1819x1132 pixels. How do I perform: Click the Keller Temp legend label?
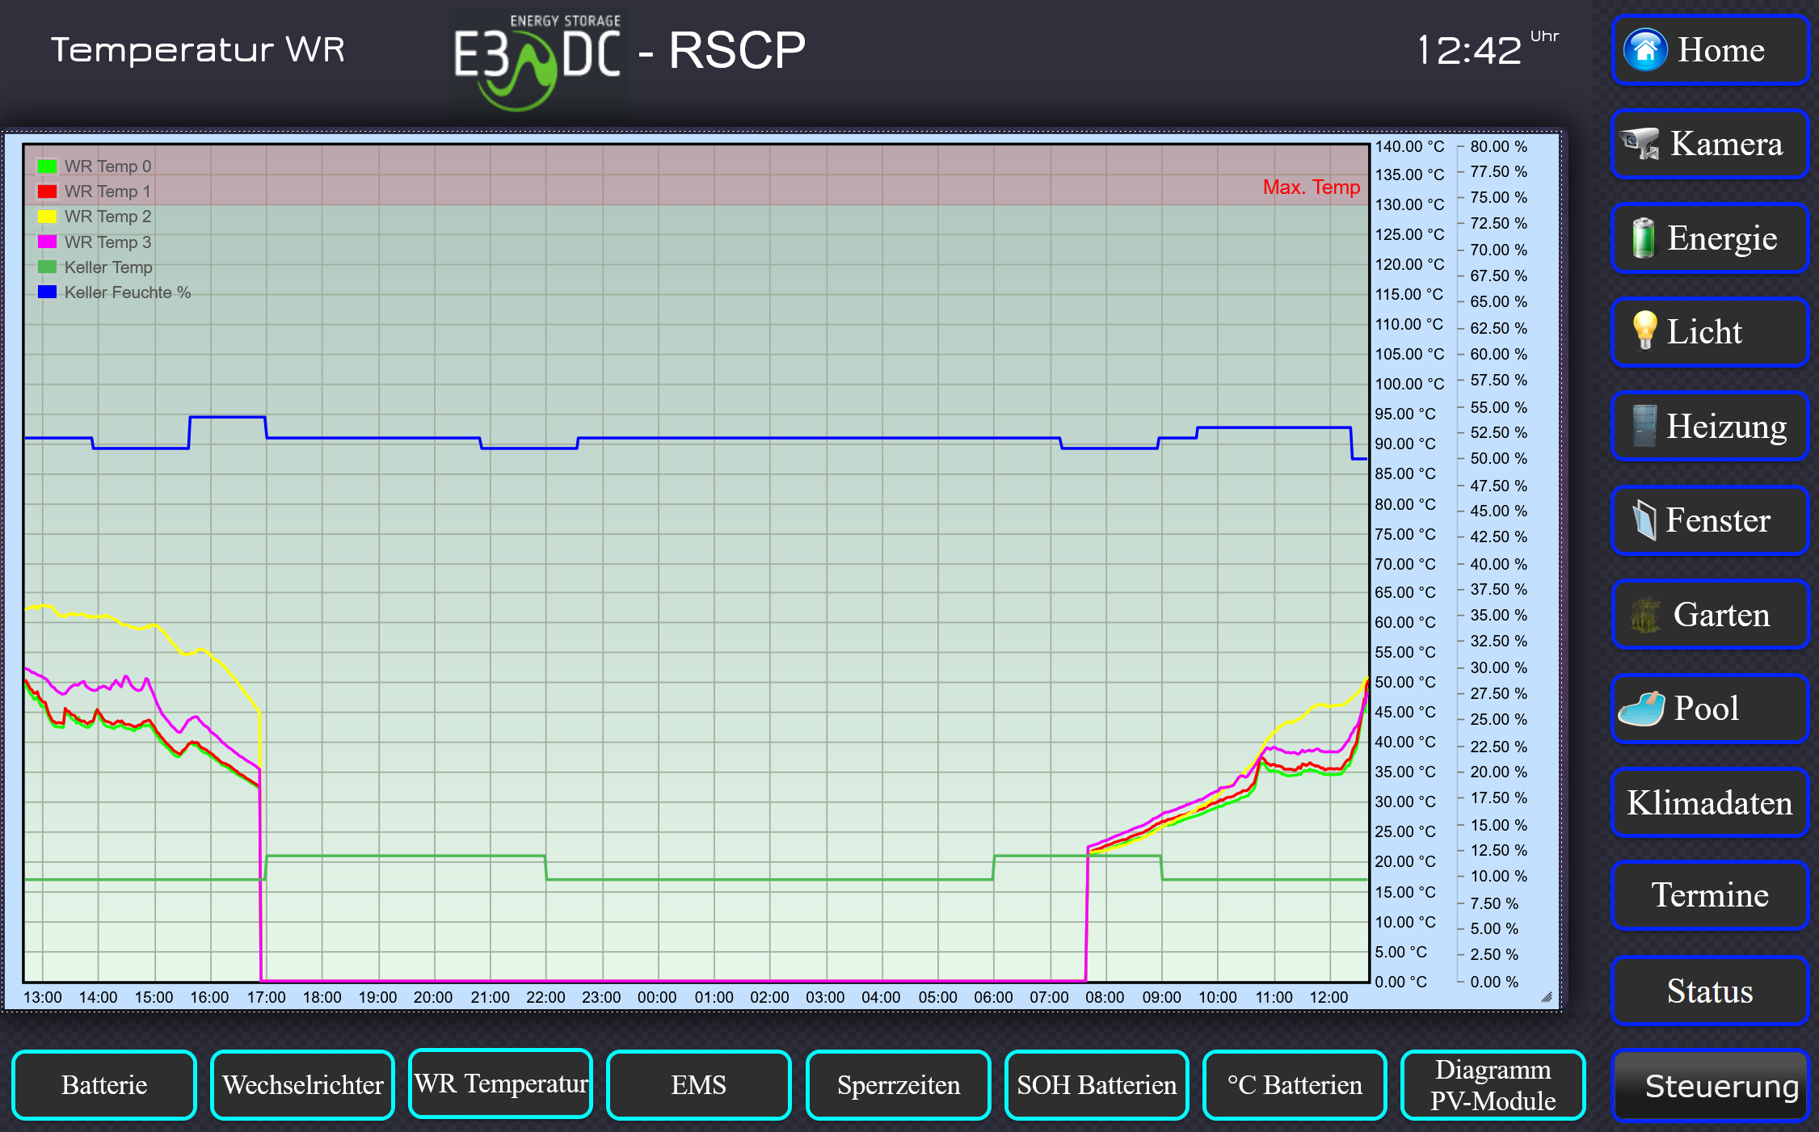point(108,267)
